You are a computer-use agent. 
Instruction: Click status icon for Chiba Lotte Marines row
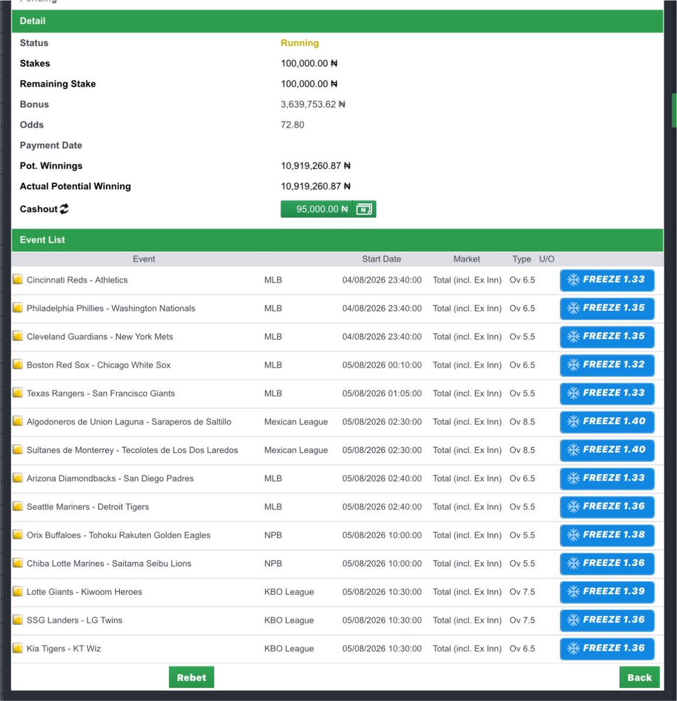click(18, 563)
